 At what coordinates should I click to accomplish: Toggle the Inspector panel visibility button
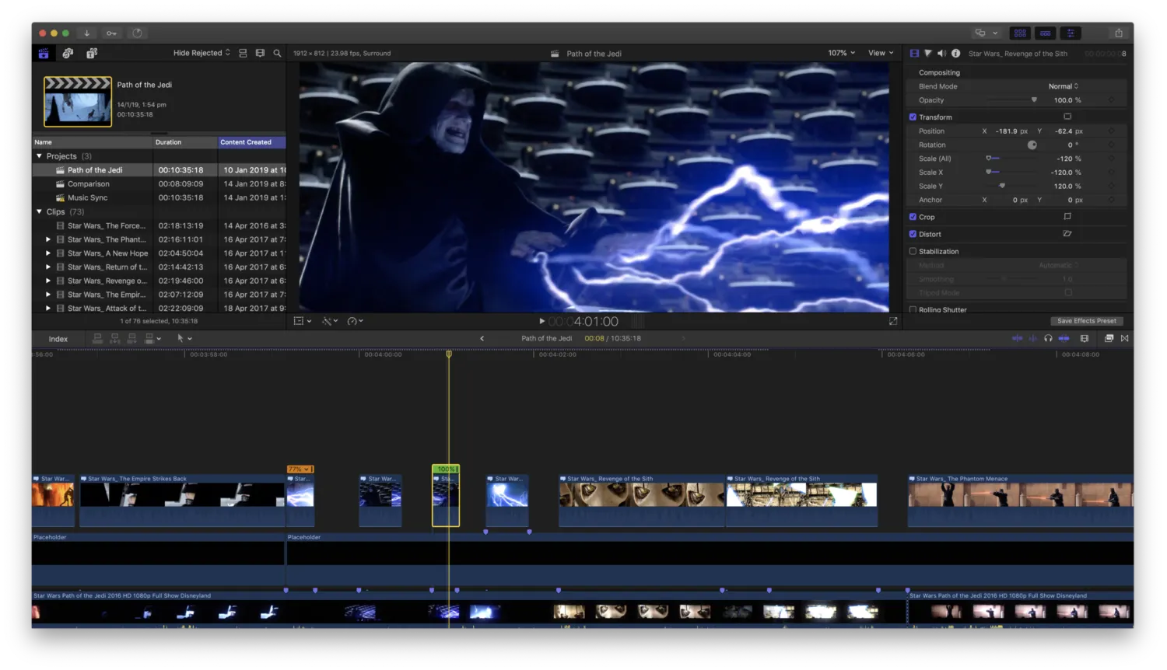point(1071,33)
